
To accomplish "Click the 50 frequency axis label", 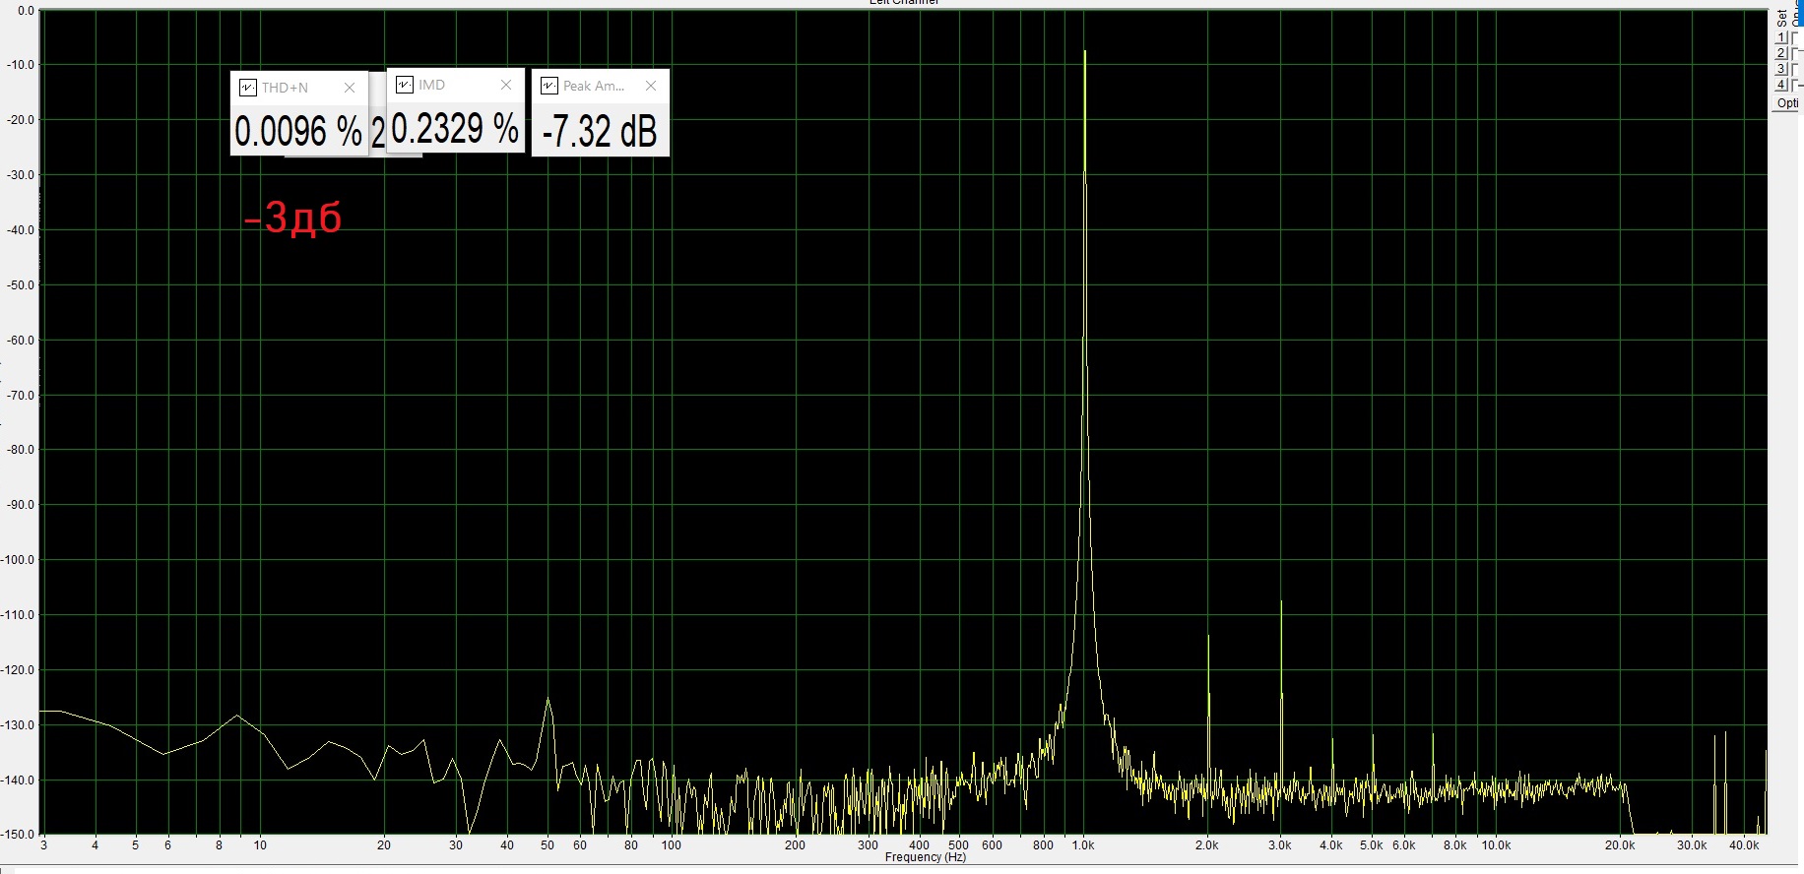I will coord(548,845).
